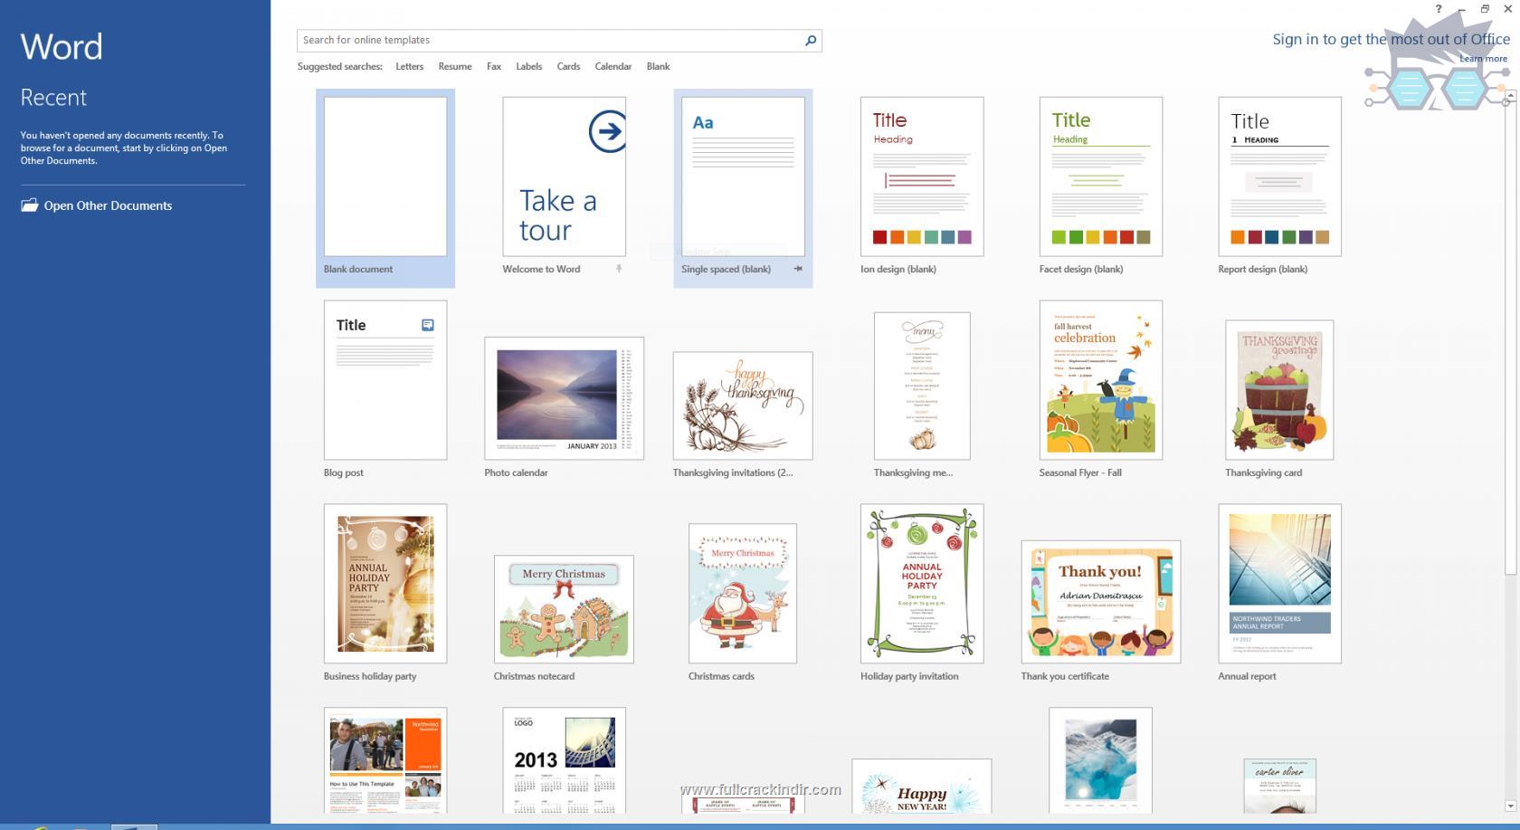Click Sign in to get the most out of Office
The height and width of the screenshot is (830, 1520).
(1391, 39)
